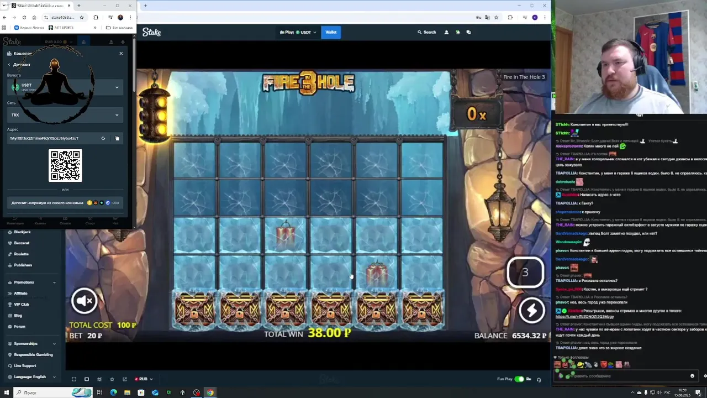Open Windows Start menu
Image resolution: width=707 pixels, height=398 pixels.
point(6,392)
